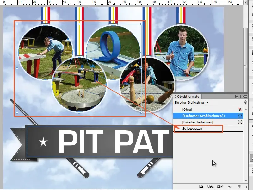Clear overrides using the frame icon
253x190 pixels.
pyautogui.click(x=220, y=187)
